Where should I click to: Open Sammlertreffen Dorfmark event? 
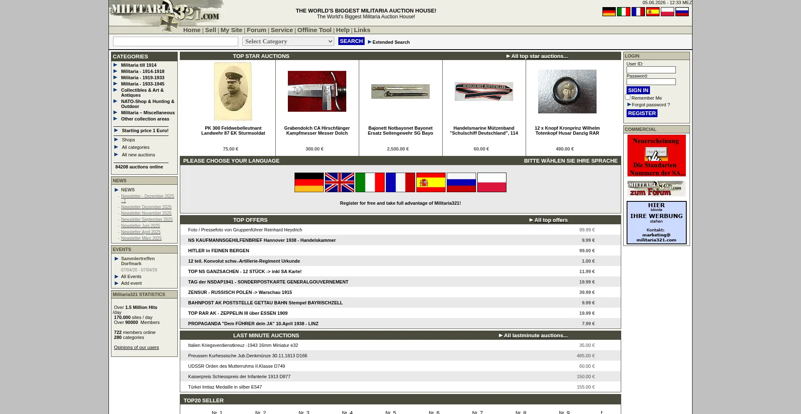[x=138, y=261]
